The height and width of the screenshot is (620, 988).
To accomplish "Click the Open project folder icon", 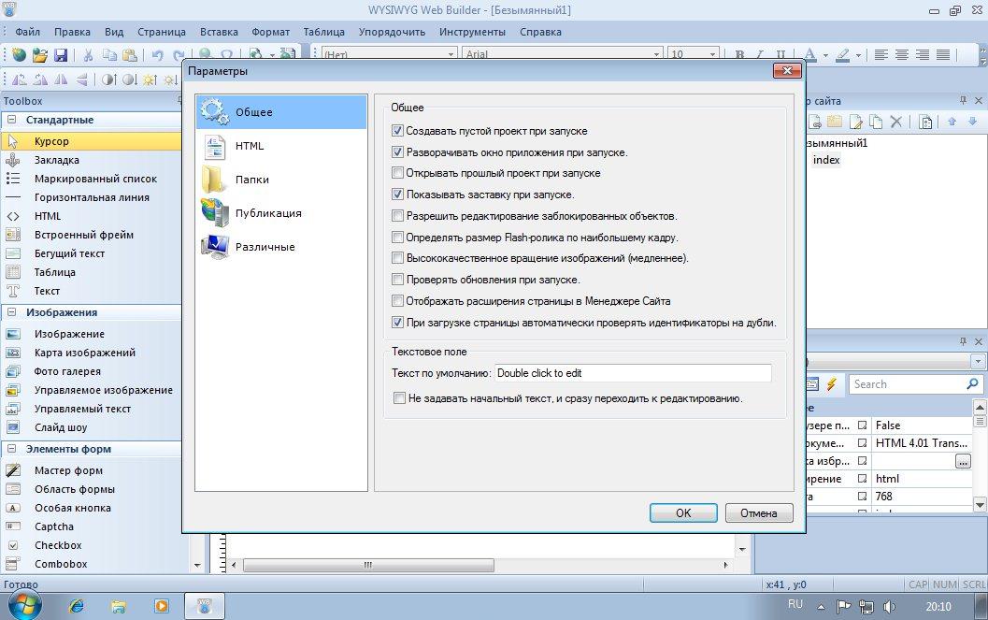I will pos(39,55).
